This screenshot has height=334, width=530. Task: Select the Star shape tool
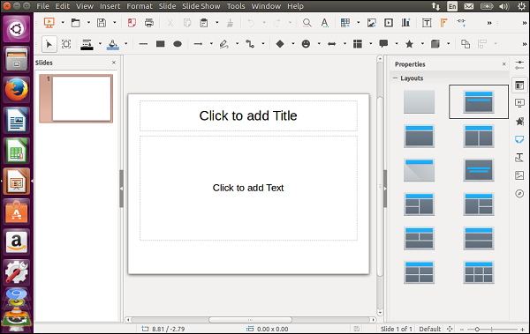click(x=409, y=44)
